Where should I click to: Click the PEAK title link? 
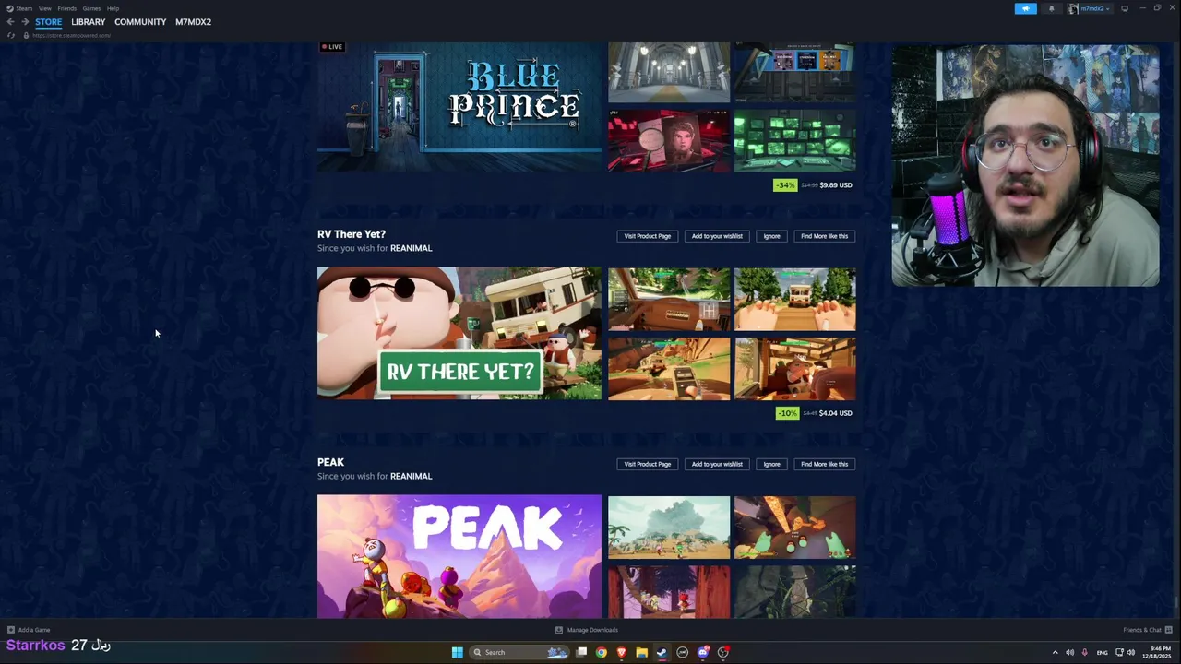click(x=330, y=462)
